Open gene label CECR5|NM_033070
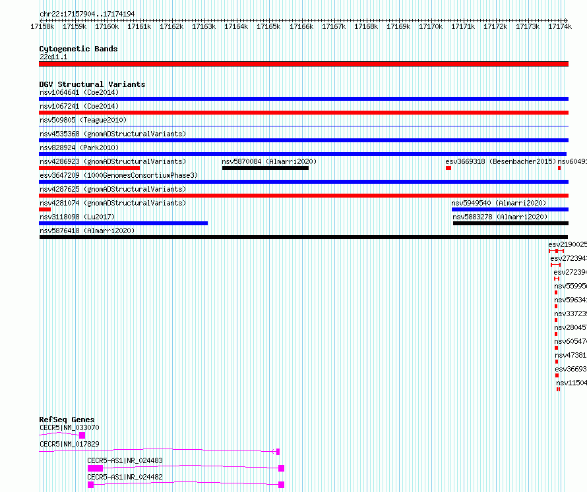This screenshot has height=492, width=587. click(x=69, y=427)
